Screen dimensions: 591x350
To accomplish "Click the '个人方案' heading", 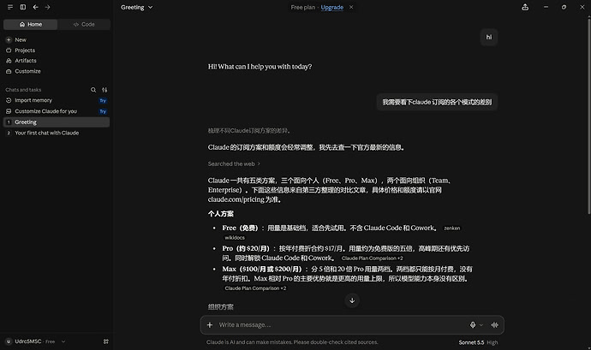I will point(221,214).
